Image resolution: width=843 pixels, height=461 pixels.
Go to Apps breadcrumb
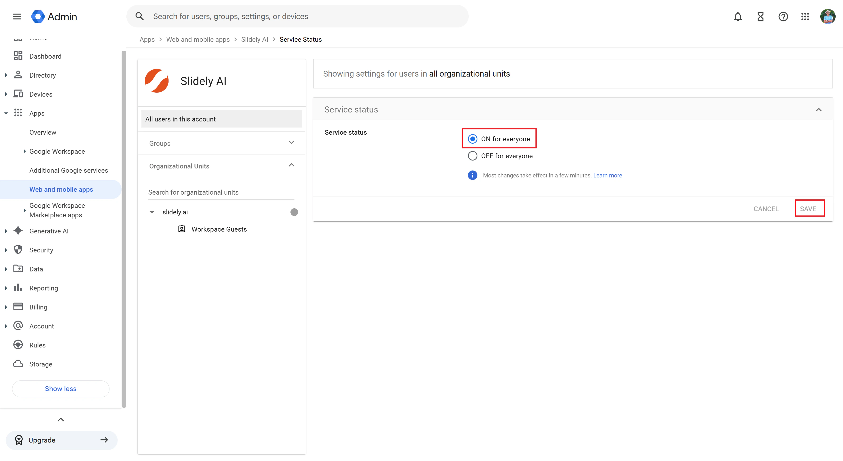point(147,39)
